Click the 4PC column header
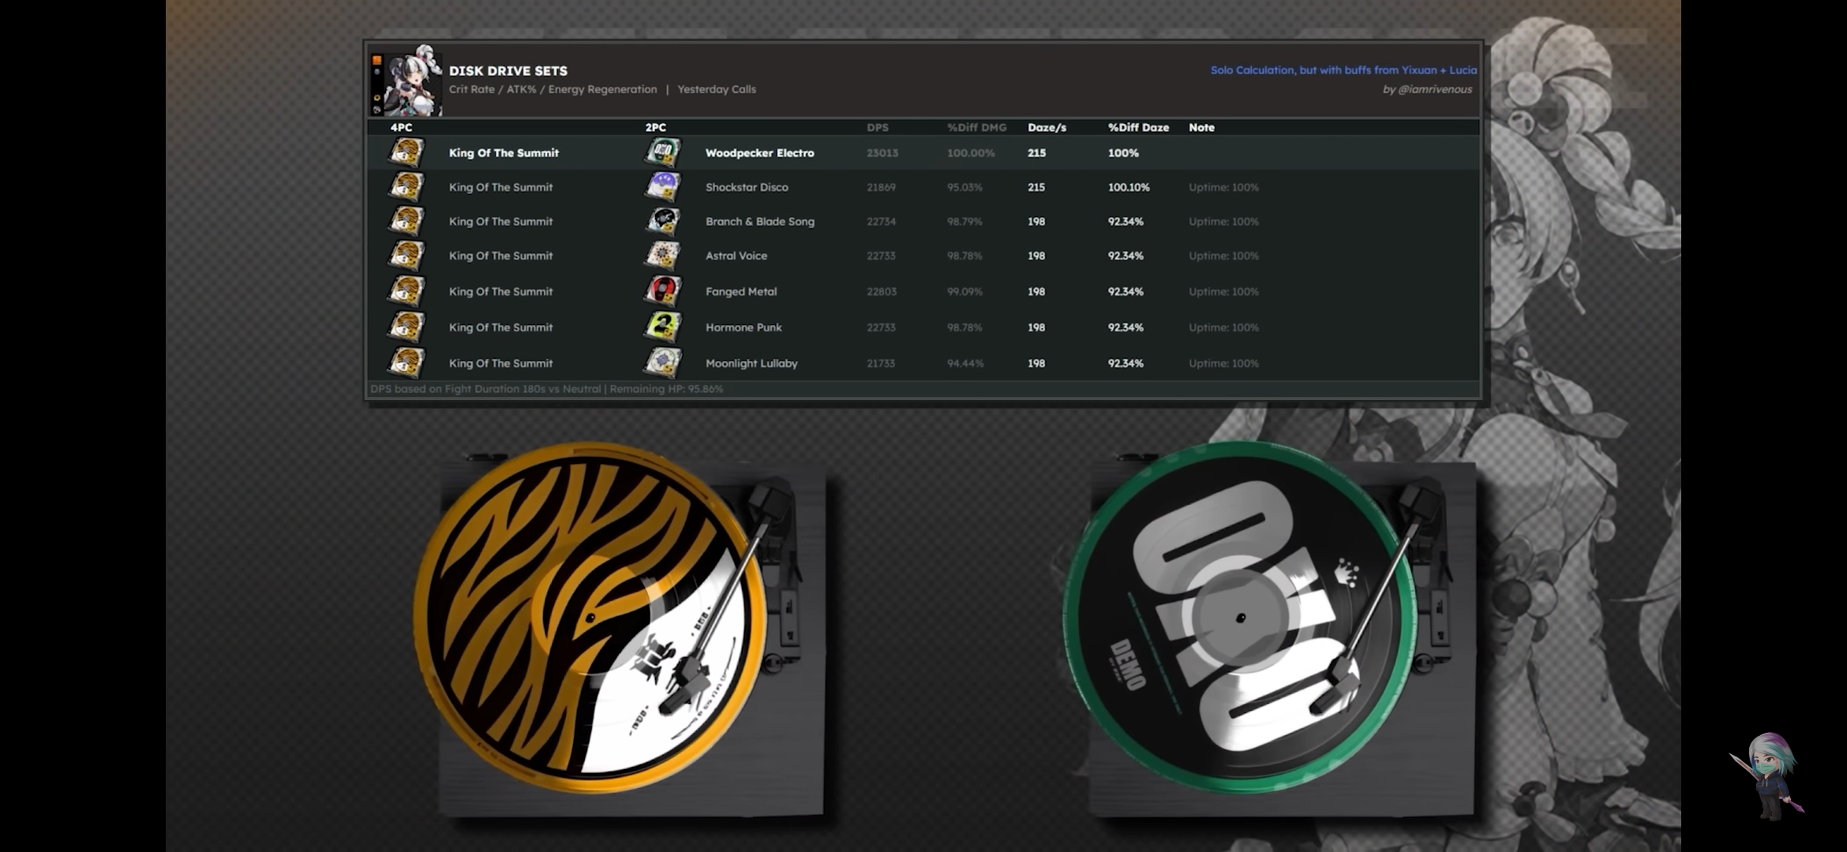 (x=401, y=127)
